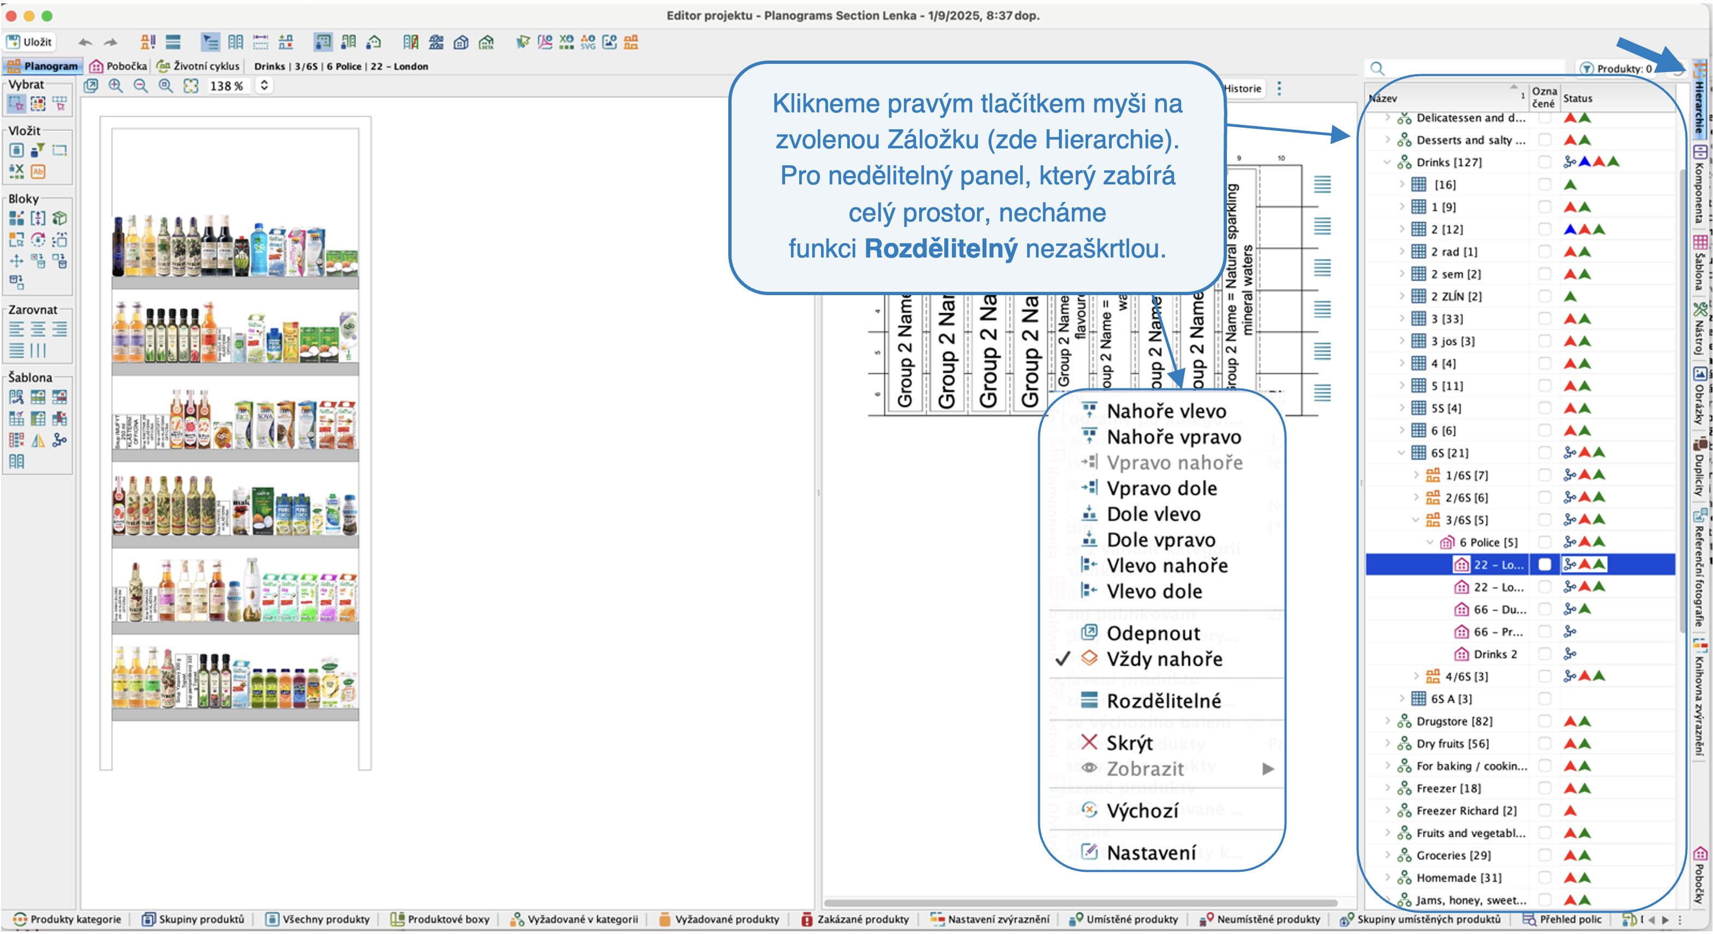The image size is (1713, 934).
Task: Click the SVG export toolbar icon
Action: pyautogui.click(x=588, y=43)
